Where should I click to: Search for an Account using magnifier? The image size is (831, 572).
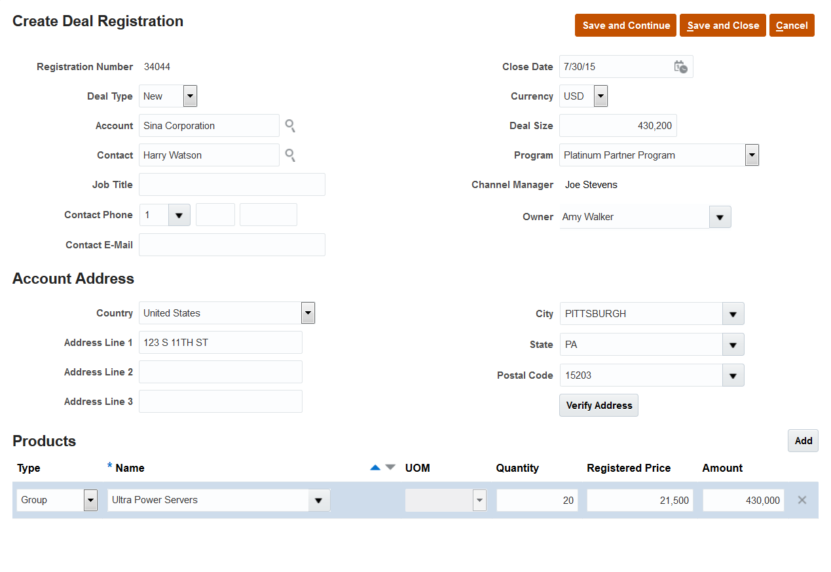(290, 126)
